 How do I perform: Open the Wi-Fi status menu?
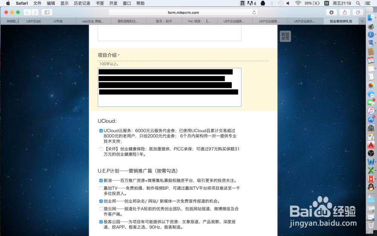pyautogui.click(x=298, y=3)
